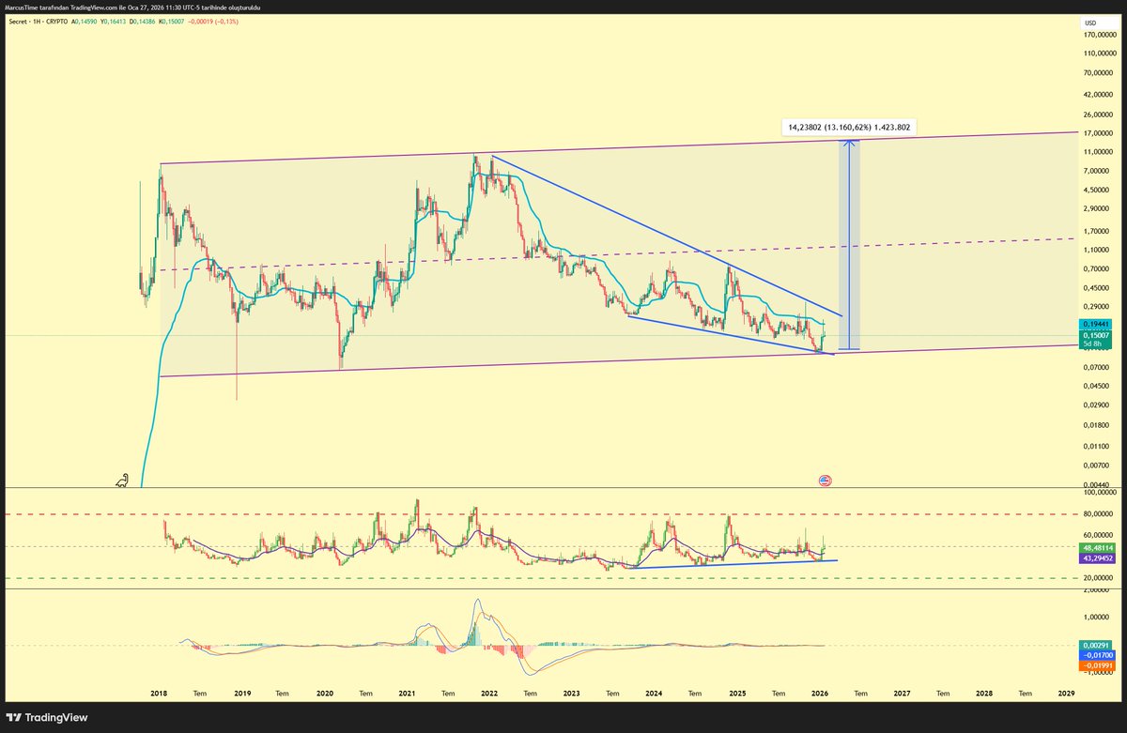
Task: Click the 2026 label on time axis
Action: 819,693
